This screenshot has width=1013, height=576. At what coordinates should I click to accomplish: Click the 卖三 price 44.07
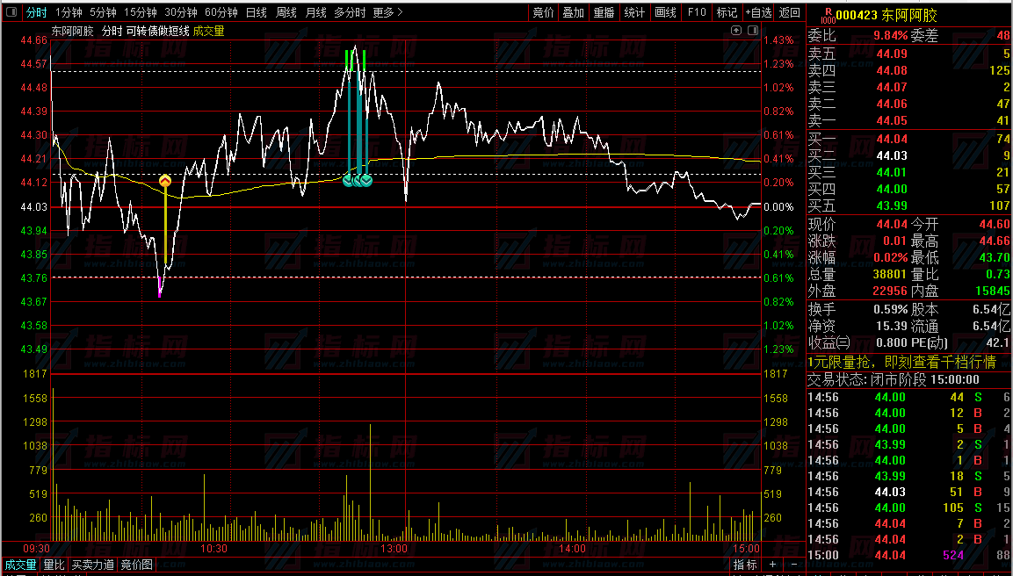[892, 87]
